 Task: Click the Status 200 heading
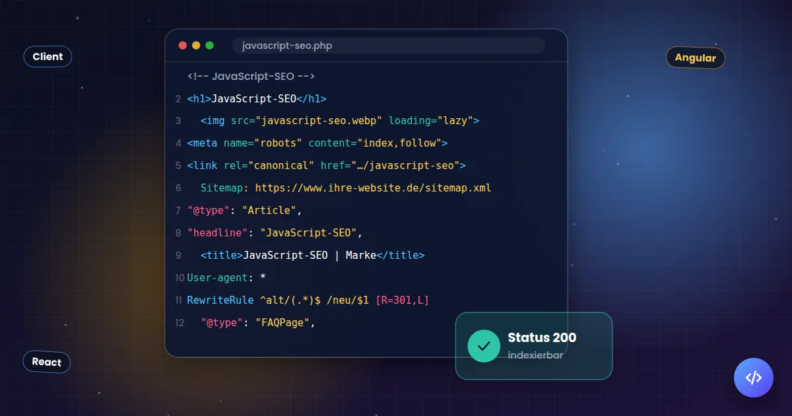coord(542,337)
